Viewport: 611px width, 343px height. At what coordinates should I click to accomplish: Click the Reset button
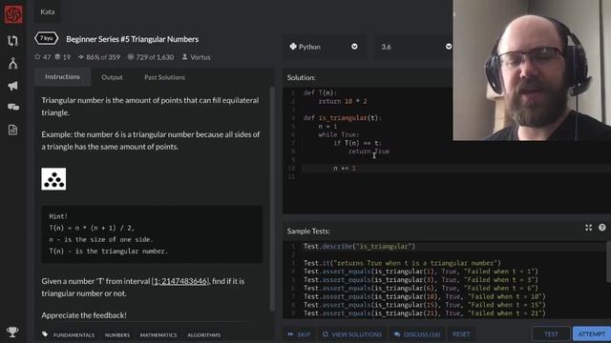461,334
